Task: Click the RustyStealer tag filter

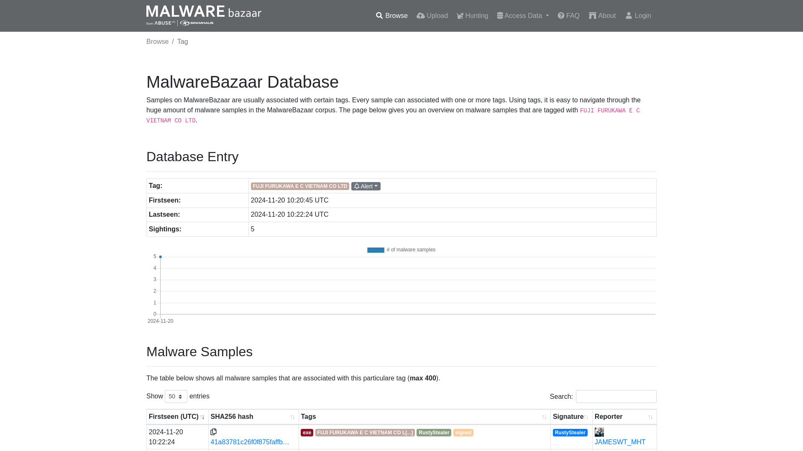Action: pyautogui.click(x=434, y=432)
